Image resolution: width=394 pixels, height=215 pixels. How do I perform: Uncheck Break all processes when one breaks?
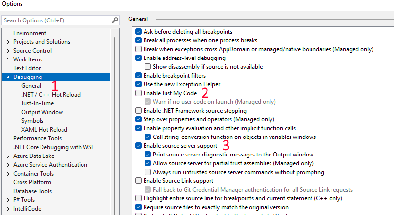coord(139,40)
